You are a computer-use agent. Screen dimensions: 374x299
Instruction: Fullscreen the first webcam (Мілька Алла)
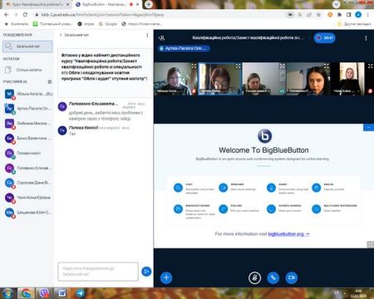(x=194, y=66)
